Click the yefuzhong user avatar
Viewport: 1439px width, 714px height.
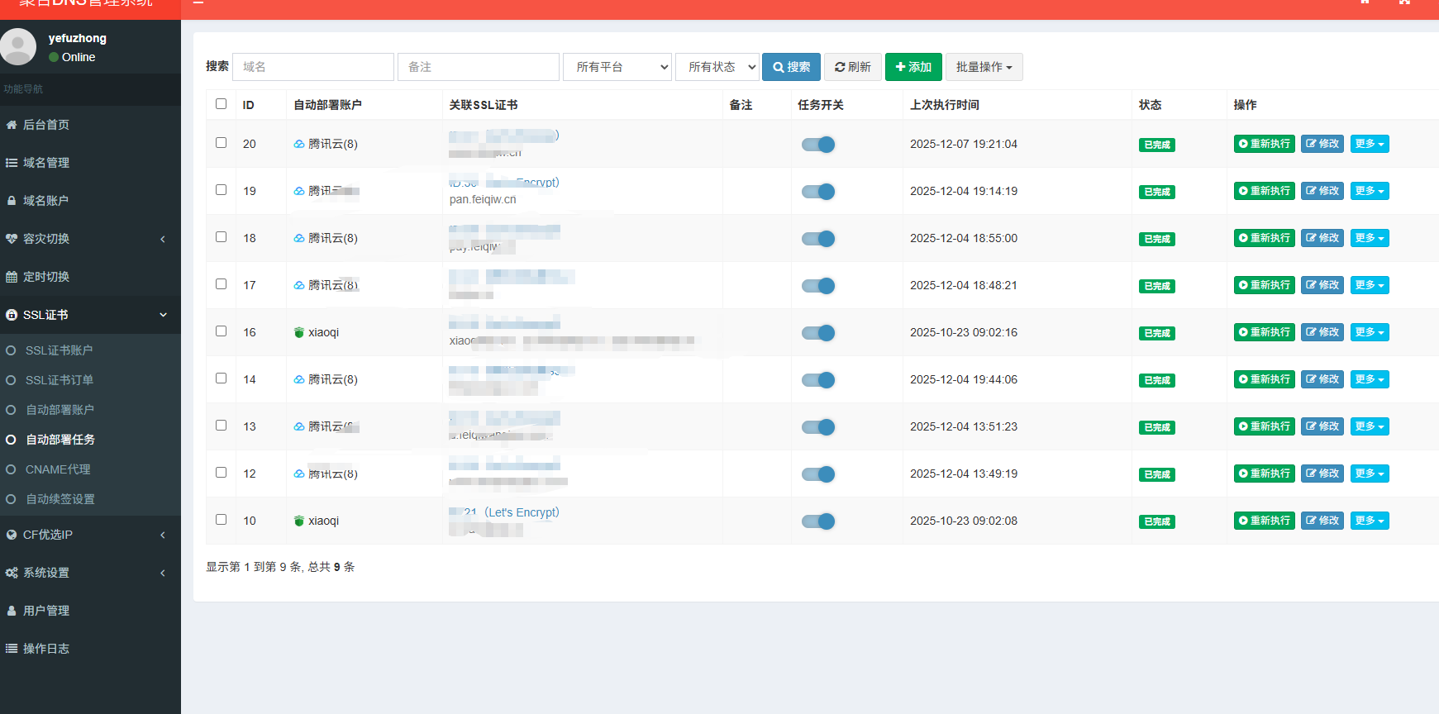click(18, 46)
